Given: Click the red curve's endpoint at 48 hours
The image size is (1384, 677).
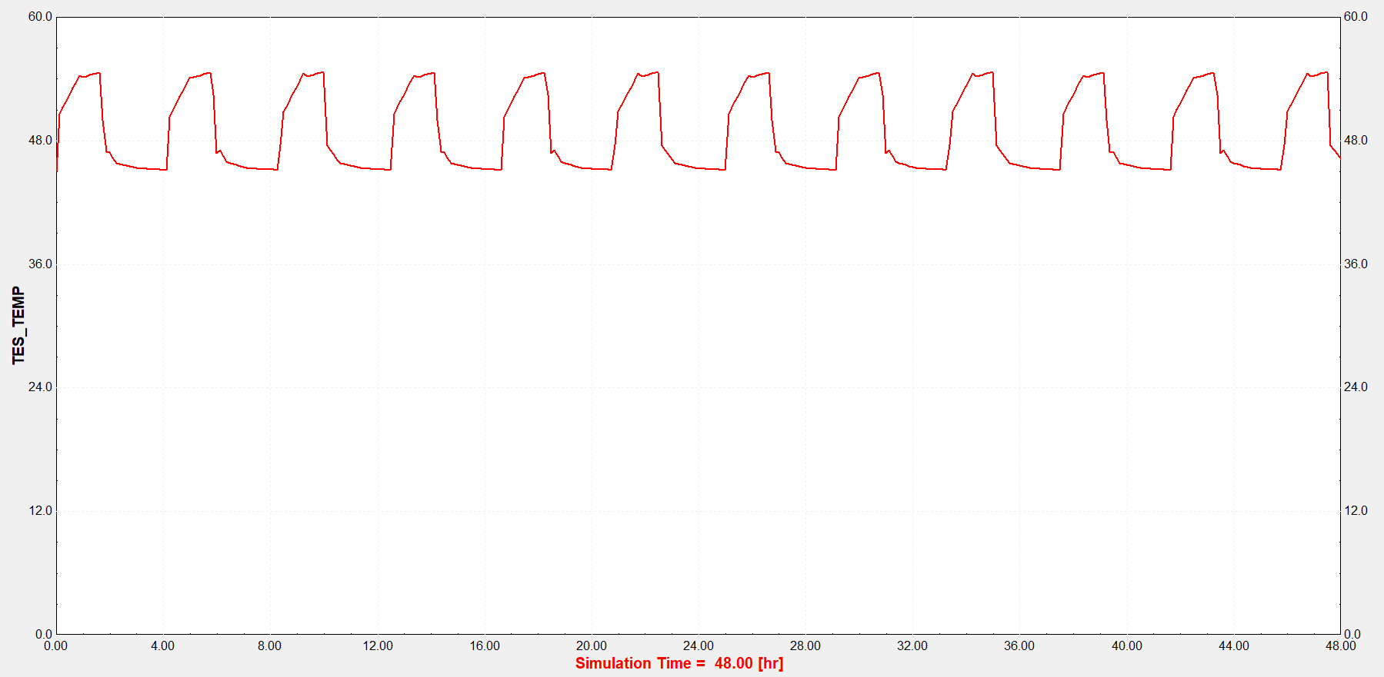Looking at the screenshot, I should pos(1339,158).
